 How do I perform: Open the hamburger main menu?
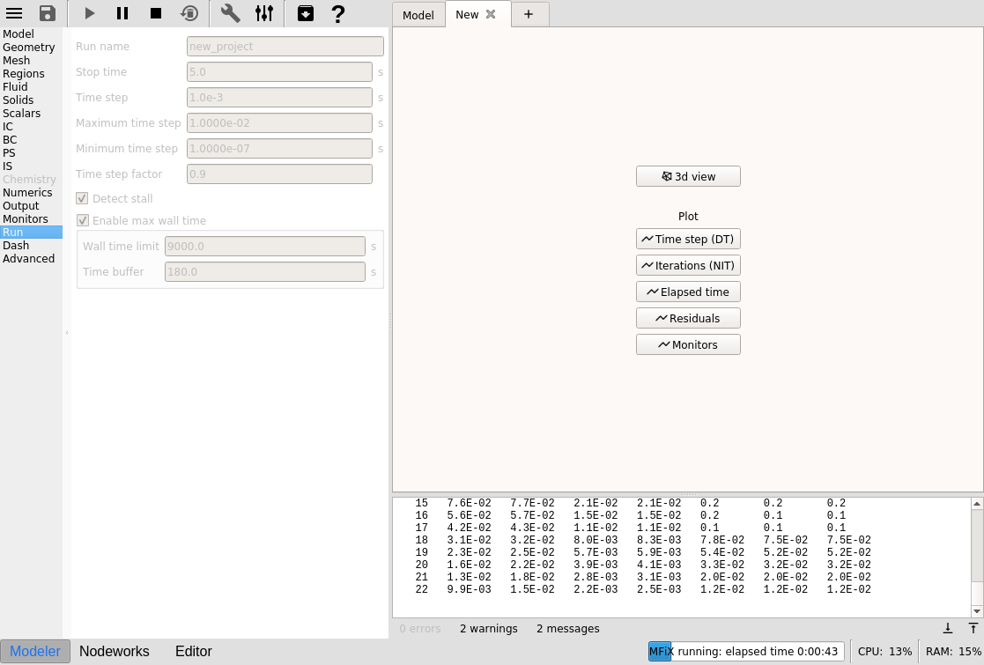(14, 13)
